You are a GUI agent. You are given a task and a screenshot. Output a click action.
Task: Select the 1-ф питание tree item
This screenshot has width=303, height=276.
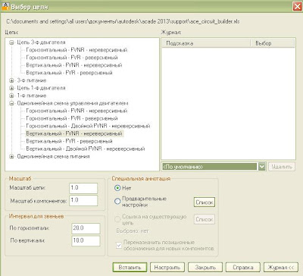pos(32,96)
